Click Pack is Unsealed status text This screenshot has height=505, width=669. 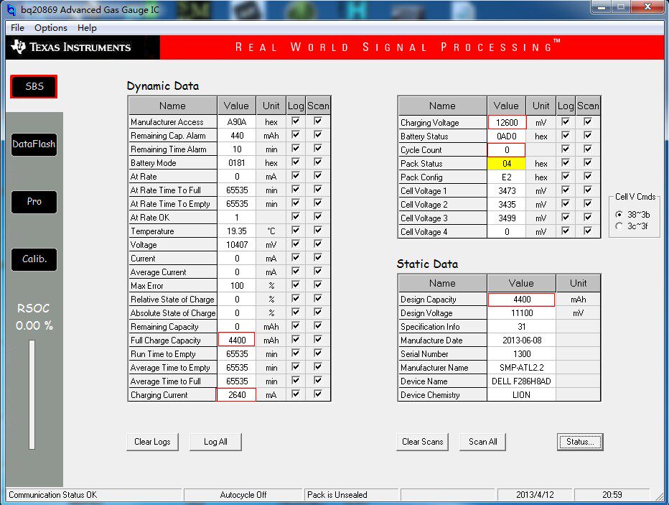pyautogui.click(x=337, y=495)
